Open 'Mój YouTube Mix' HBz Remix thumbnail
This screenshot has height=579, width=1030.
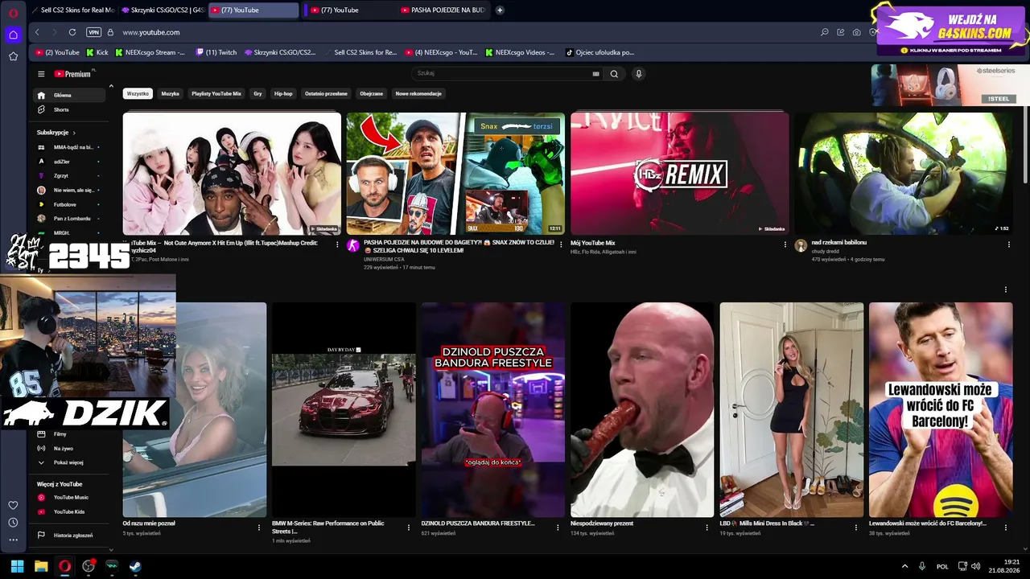tap(680, 174)
